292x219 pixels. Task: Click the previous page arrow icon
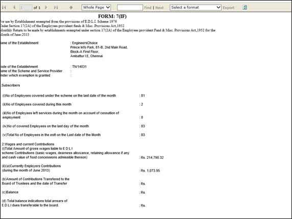click(14, 8)
